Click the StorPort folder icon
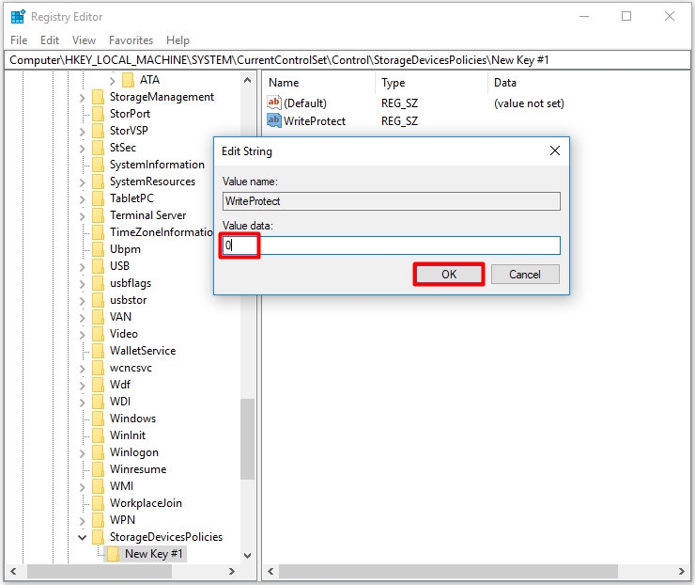The image size is (695, 585). (98, 114)
